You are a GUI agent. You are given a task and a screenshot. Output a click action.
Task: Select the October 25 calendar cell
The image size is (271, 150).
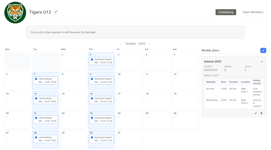[x=157, y=120]
